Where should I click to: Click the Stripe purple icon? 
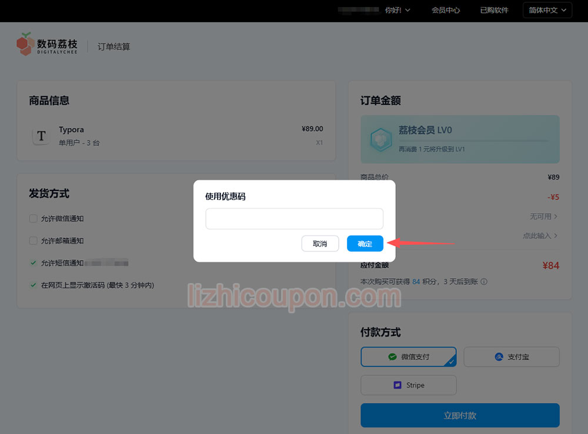tap(397, 385)
